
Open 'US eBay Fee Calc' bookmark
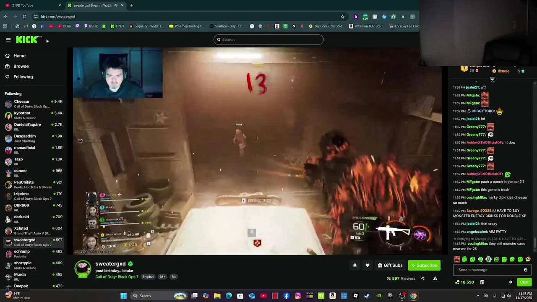404,26
